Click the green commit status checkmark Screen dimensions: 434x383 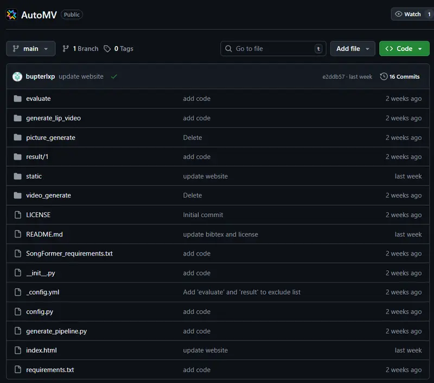[114, 76]
